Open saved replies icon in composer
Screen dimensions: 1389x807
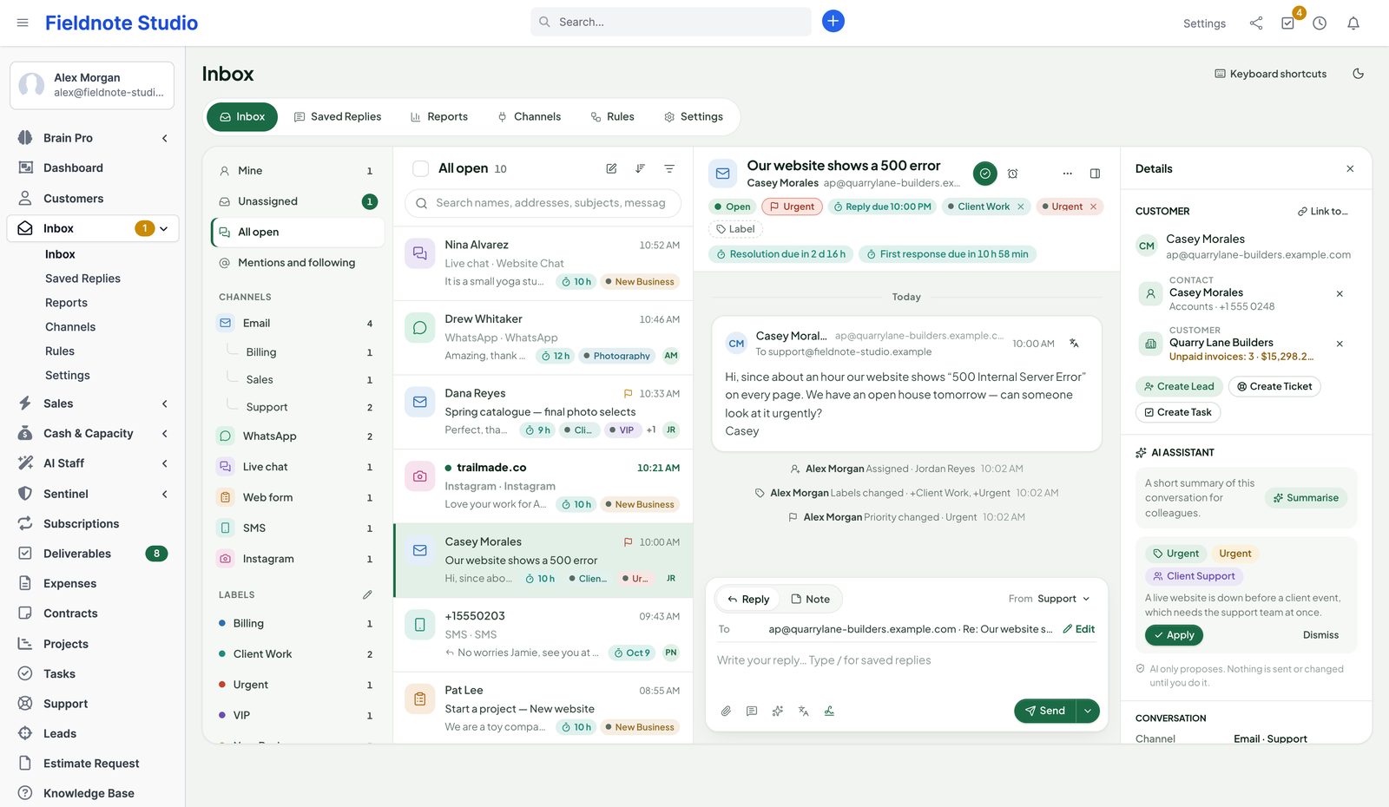tap(752, 711)
